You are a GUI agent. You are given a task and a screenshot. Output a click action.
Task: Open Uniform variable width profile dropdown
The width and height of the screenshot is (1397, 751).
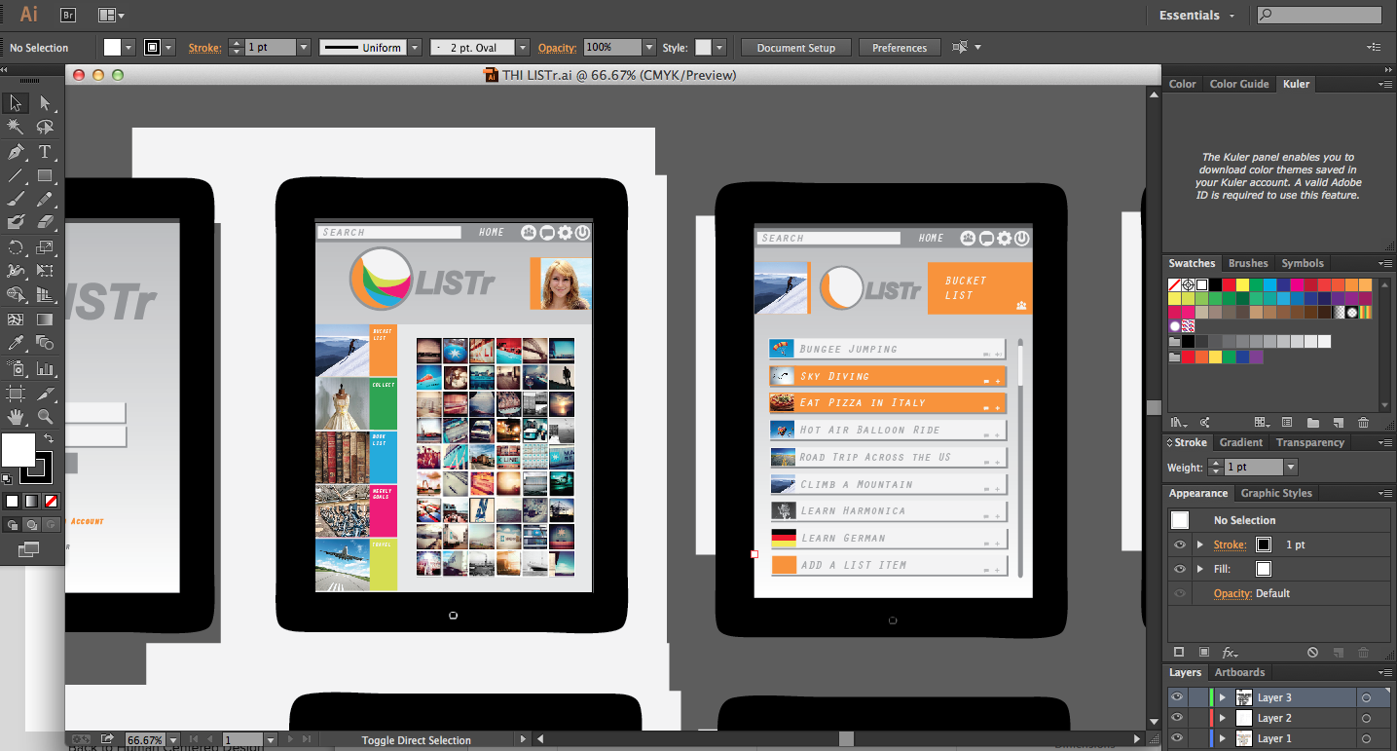[415, 47]
